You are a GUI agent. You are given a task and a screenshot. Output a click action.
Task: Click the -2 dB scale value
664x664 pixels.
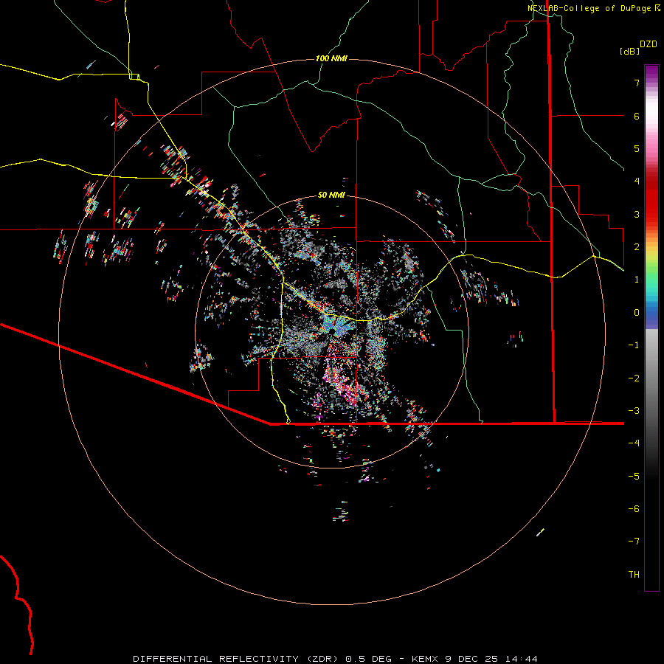point(634,378)
